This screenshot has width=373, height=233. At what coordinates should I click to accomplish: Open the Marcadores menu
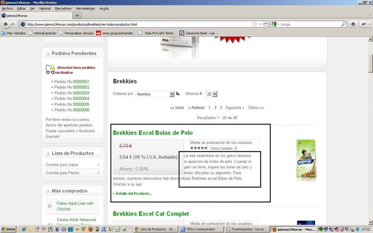coord(63,8)
